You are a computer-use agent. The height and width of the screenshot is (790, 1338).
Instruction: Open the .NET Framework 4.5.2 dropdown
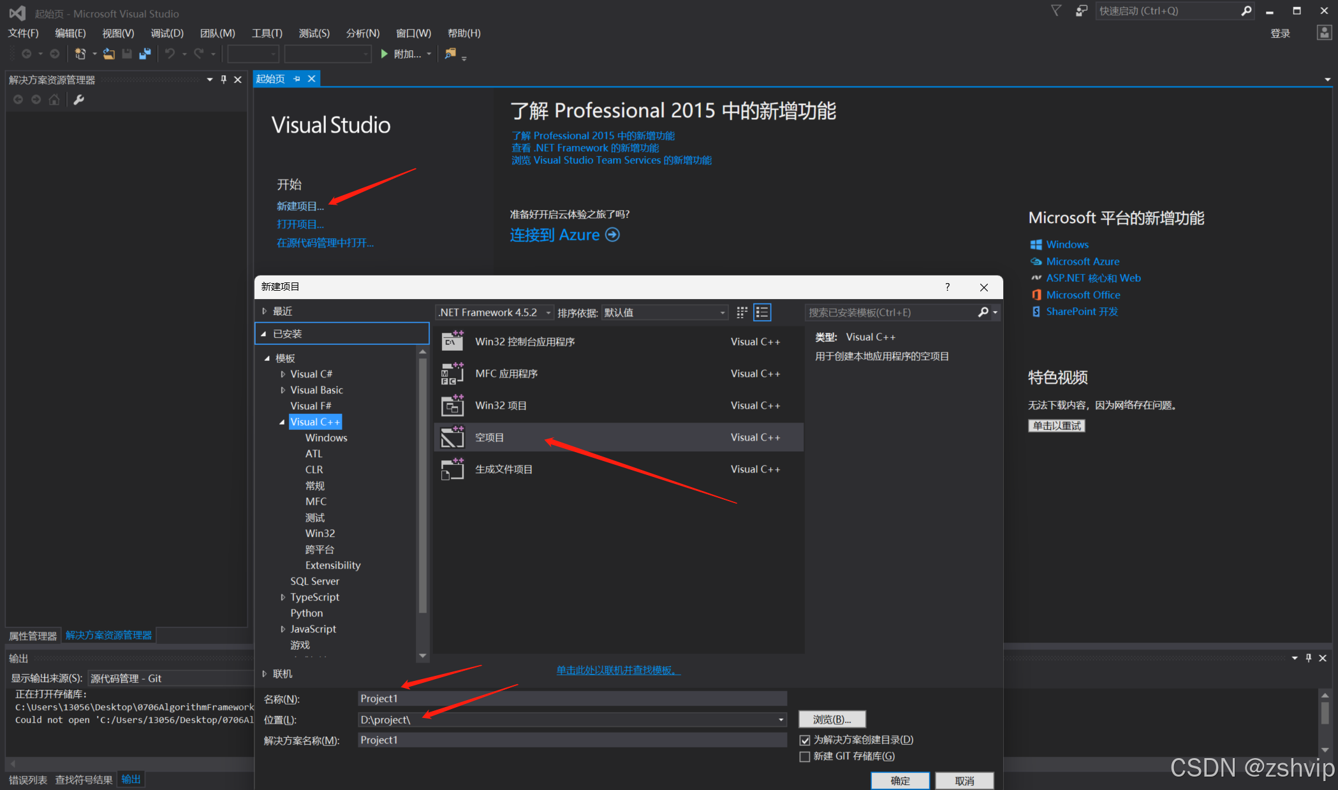coord(547,312)
